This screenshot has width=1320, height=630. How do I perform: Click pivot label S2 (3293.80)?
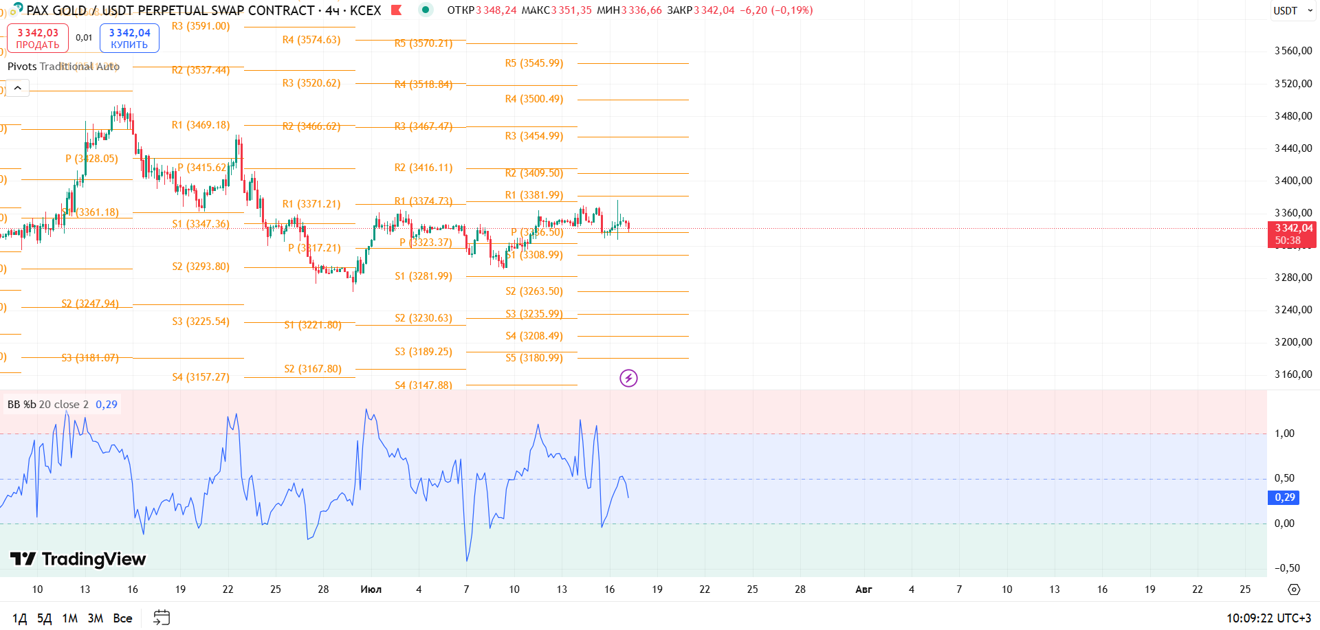point(201,267)
